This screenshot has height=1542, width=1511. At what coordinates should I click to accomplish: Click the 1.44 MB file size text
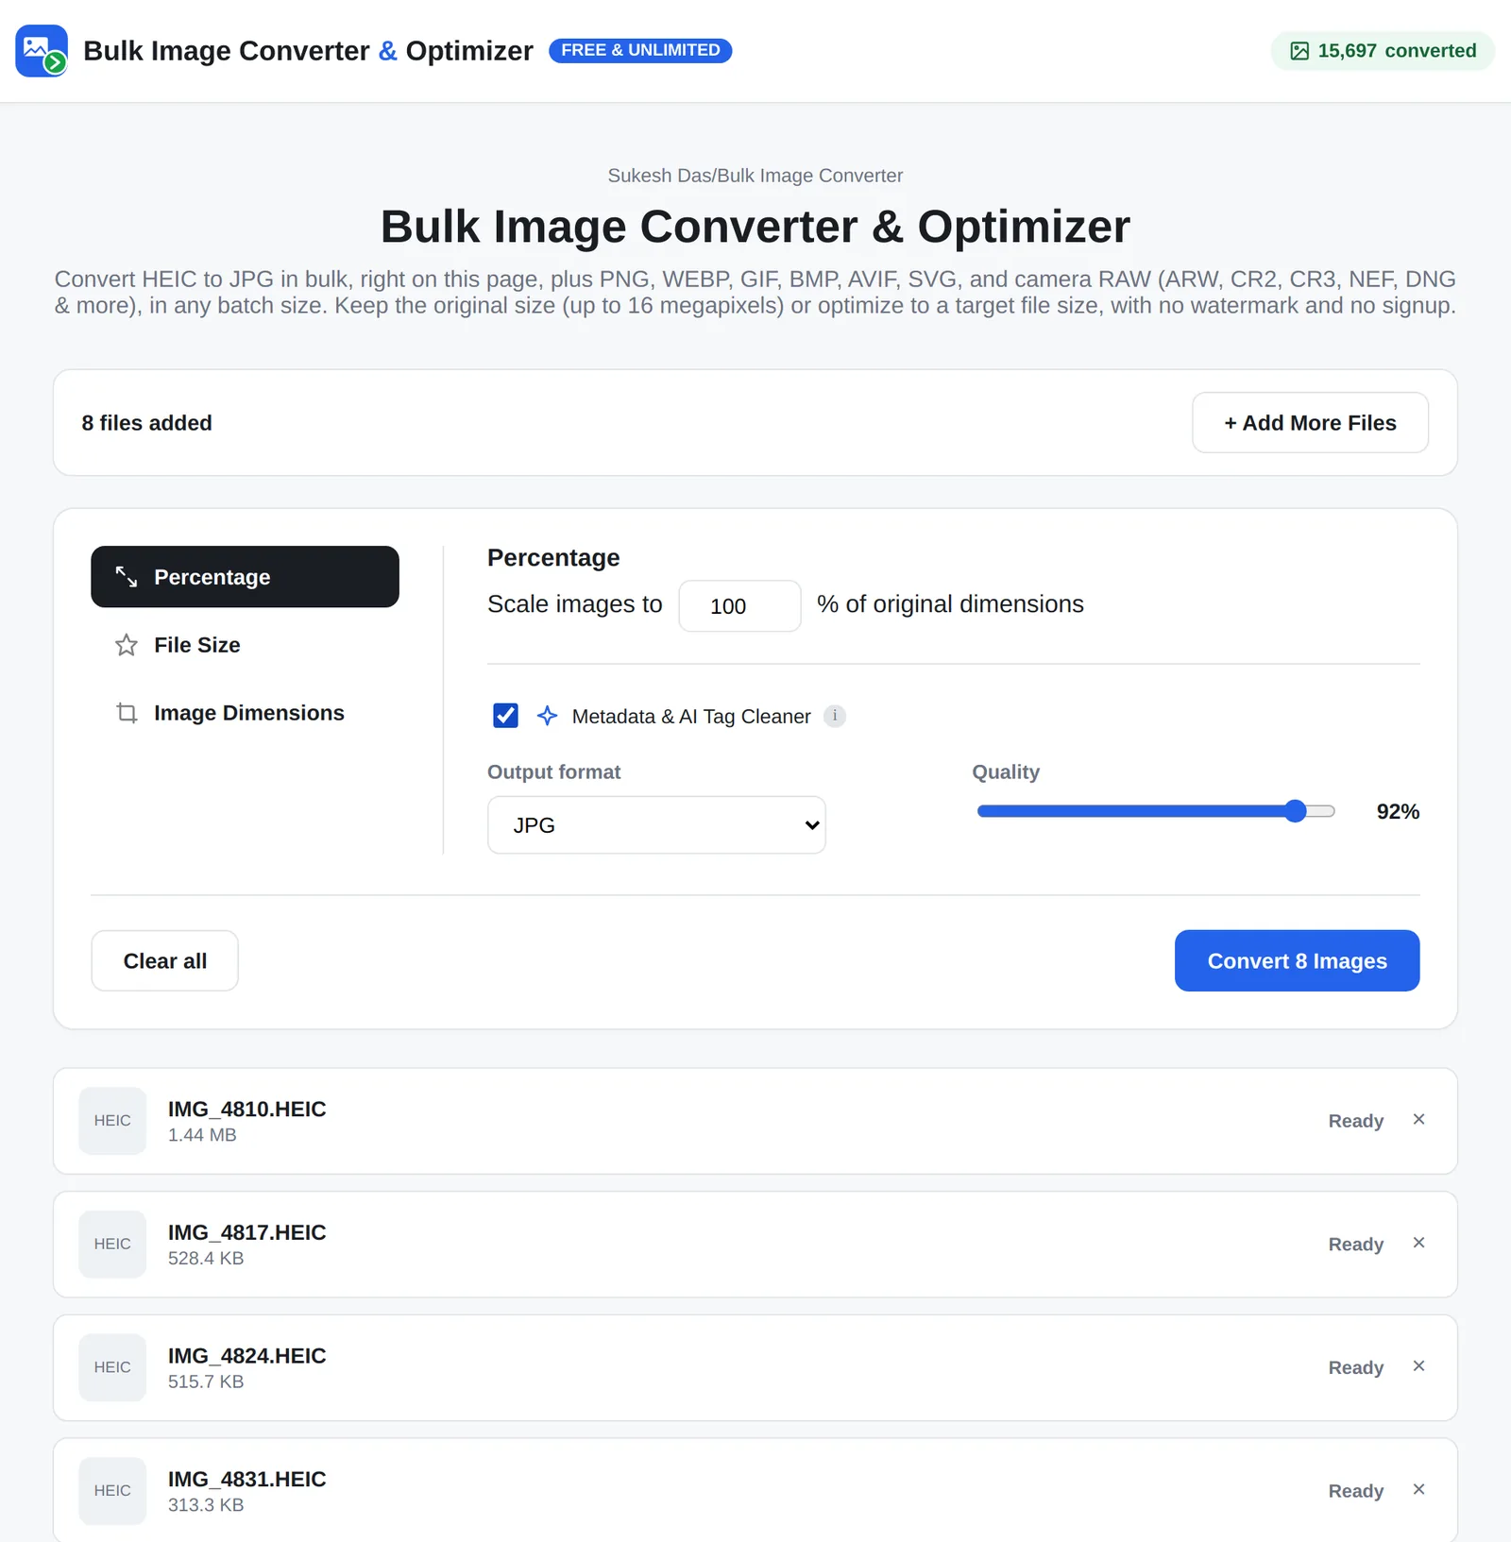(202, 1135)
